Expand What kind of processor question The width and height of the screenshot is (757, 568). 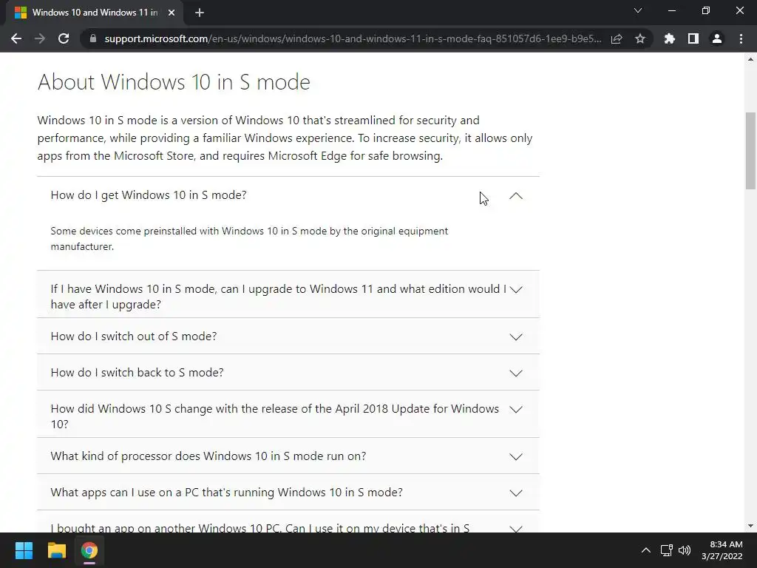tap(288, 456)
